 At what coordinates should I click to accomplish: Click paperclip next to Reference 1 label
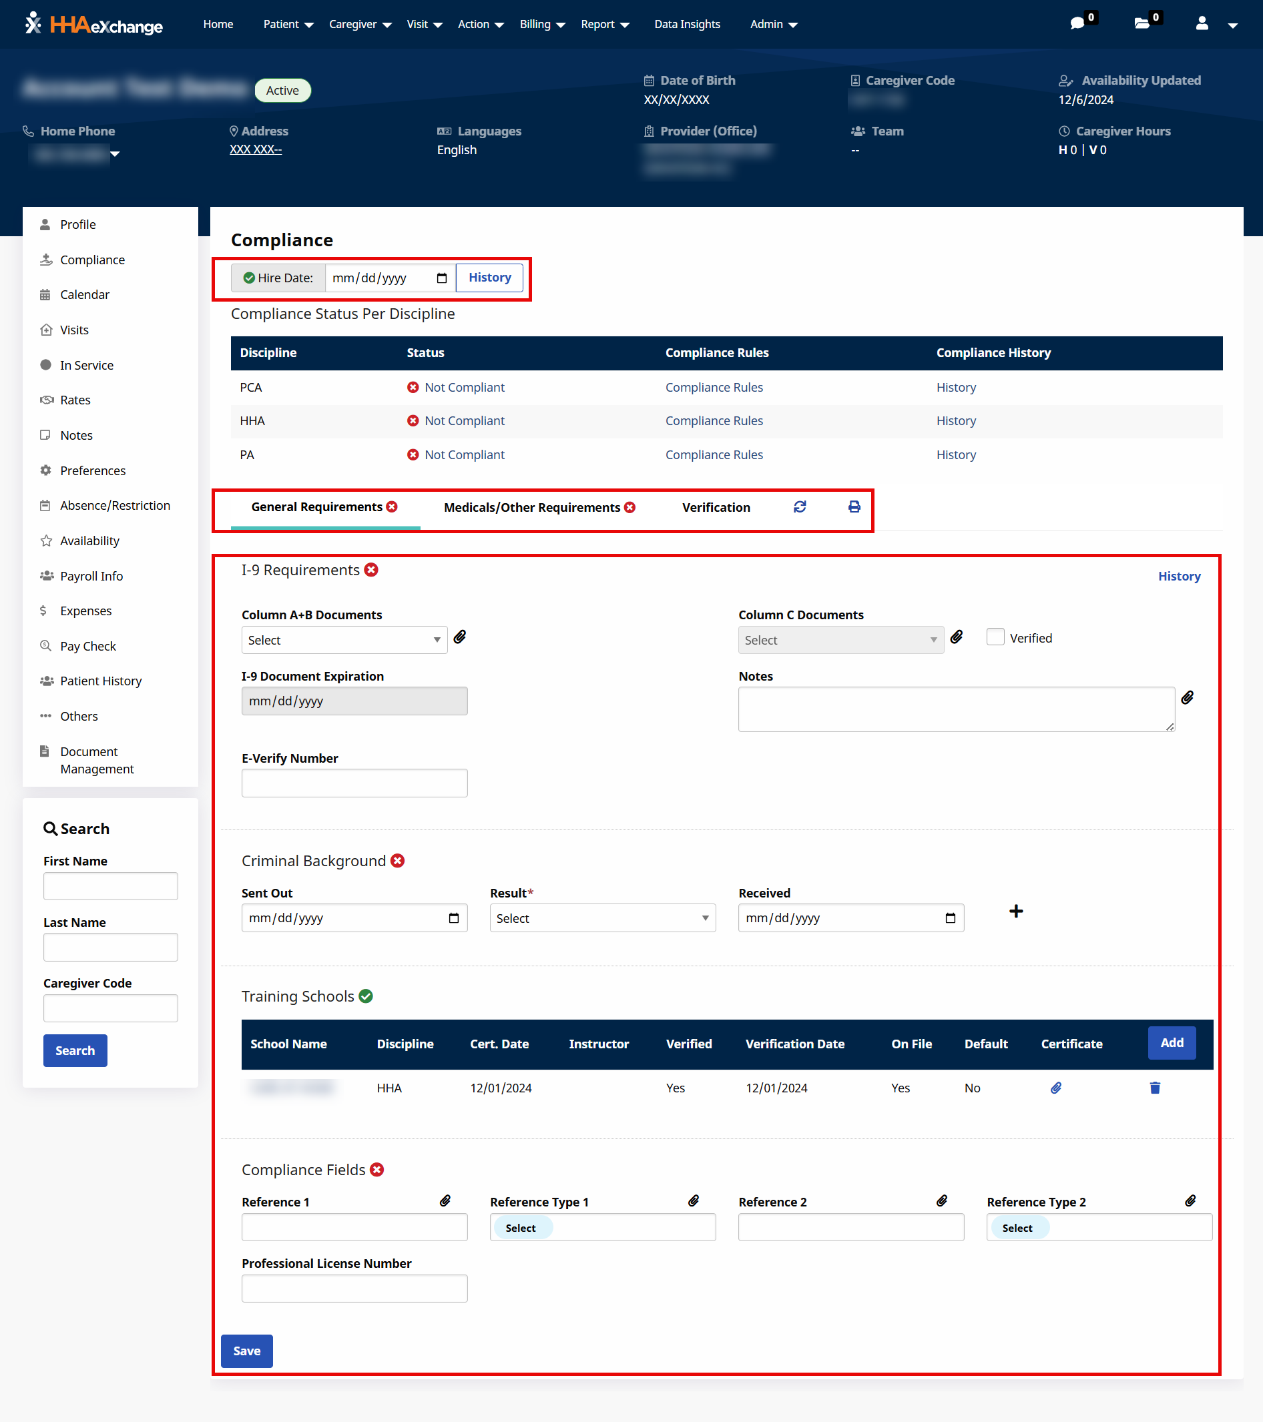point(445,1200)
